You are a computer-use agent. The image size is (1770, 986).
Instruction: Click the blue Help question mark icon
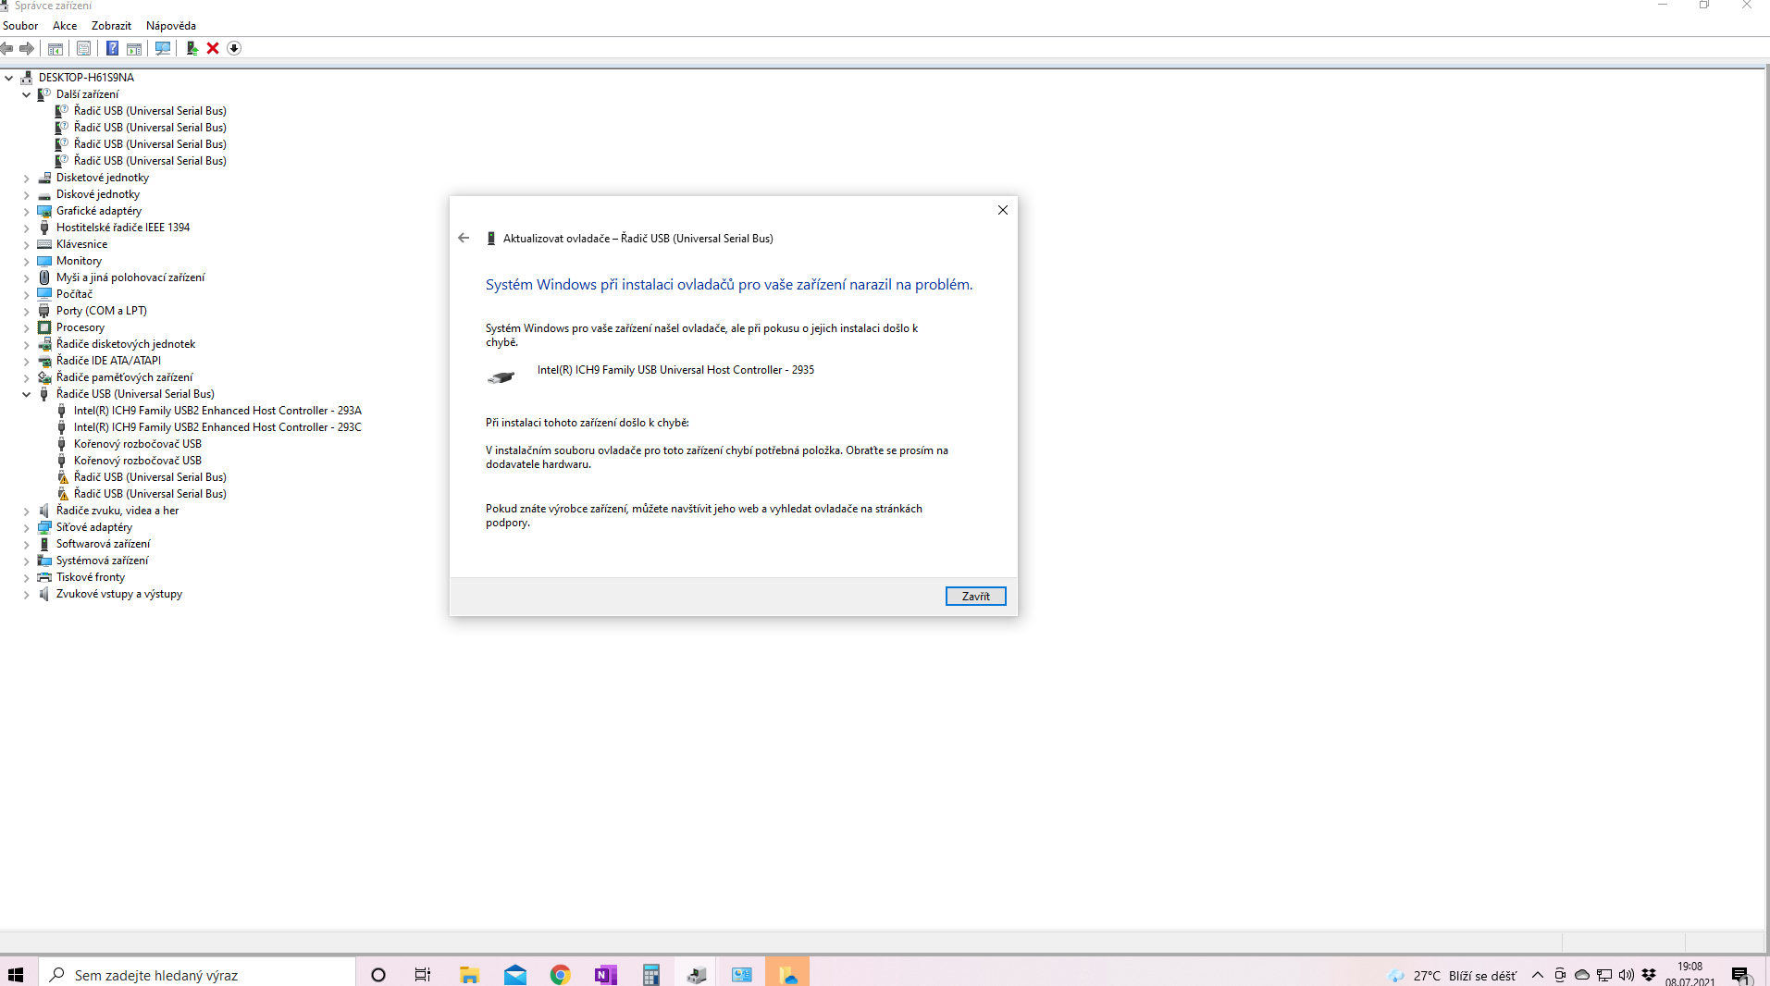tap(112, 48)
